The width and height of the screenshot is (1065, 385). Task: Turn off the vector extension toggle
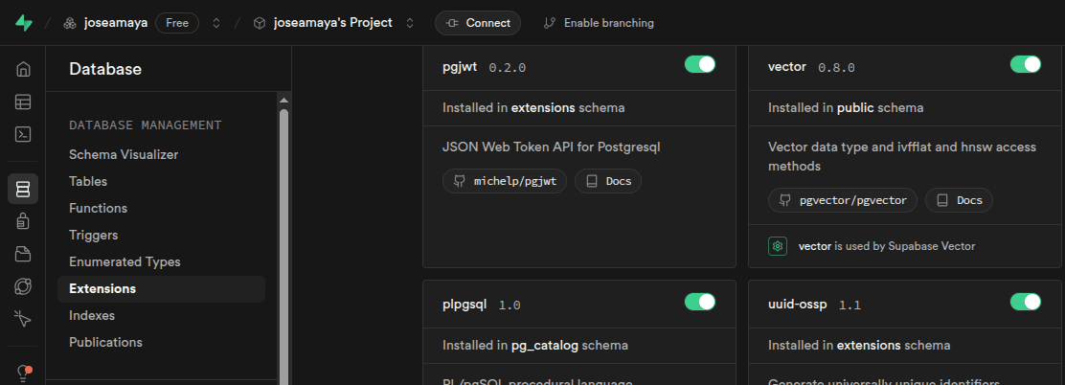point(1026,64)
